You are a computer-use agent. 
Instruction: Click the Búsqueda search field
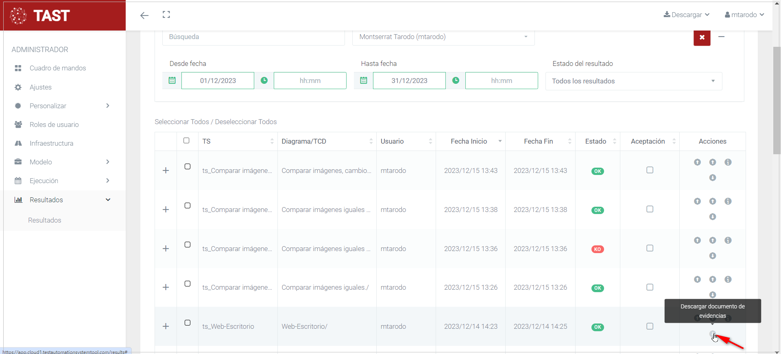pos(253,37)
